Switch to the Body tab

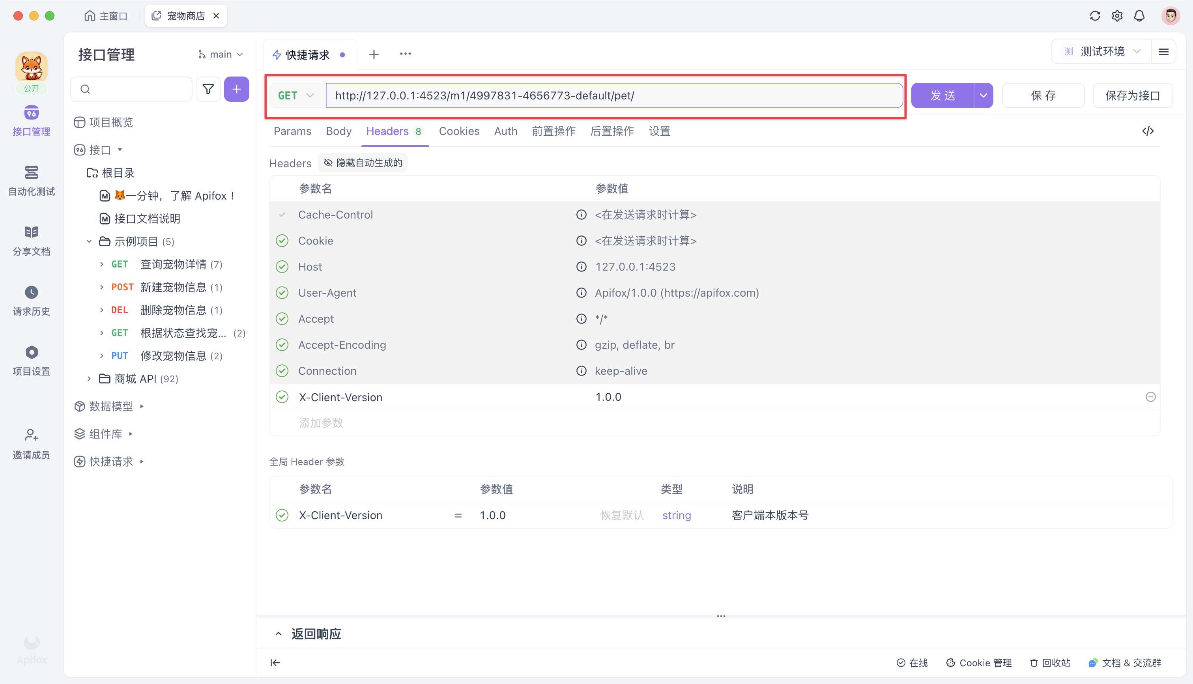click(x=338, y=131)
